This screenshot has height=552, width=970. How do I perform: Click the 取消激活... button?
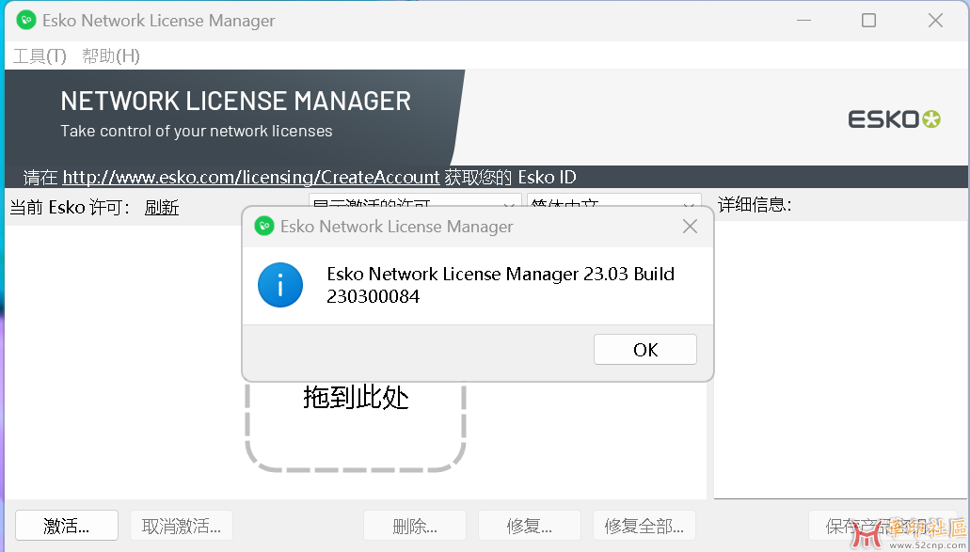tap(182, 526)
